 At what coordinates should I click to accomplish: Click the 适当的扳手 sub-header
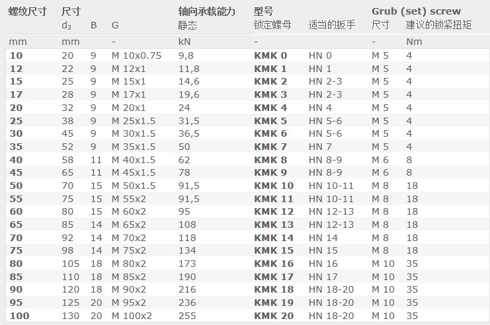tap(331, 25)
